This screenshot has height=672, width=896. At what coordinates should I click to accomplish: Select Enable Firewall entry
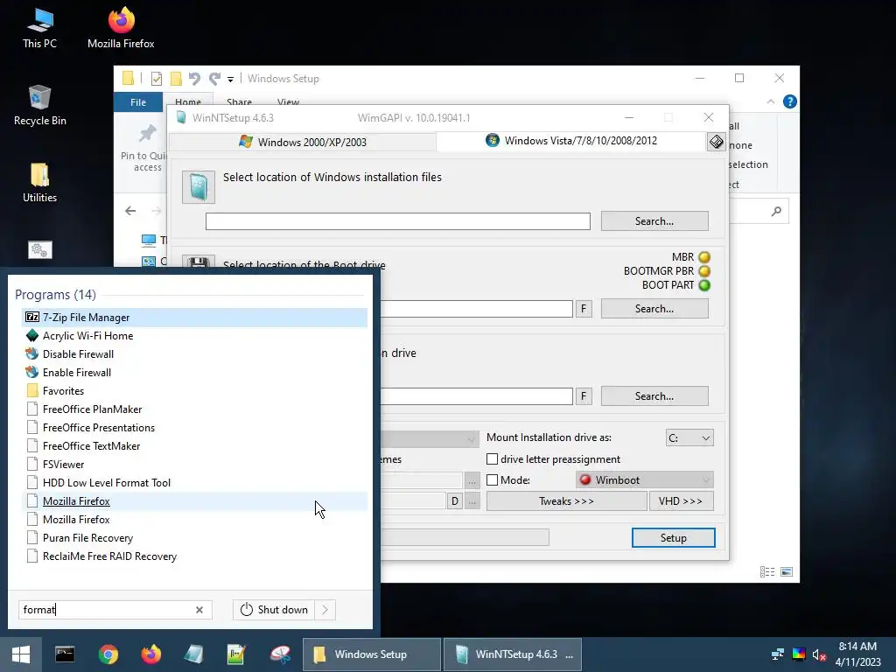194,372
